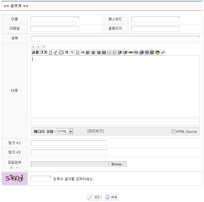
Task: Expand the editor with the down-arrow button
Action: click(x=44, y=47)
